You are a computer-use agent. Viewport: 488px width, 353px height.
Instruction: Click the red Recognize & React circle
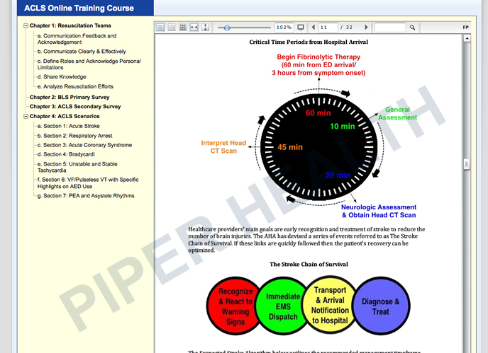click(234, 306)
